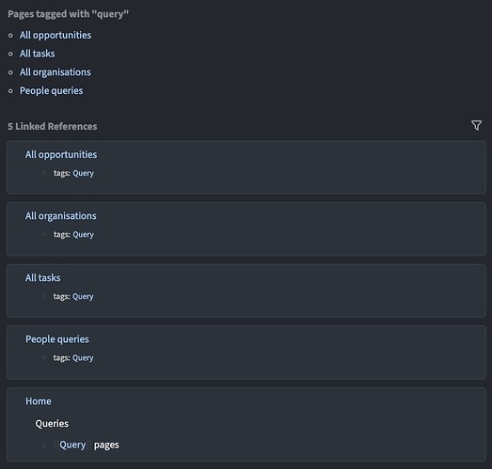Collapse the Pages tagged with "query" section
The height and width of the screenshot is (469, 492).
coord(68,14)
